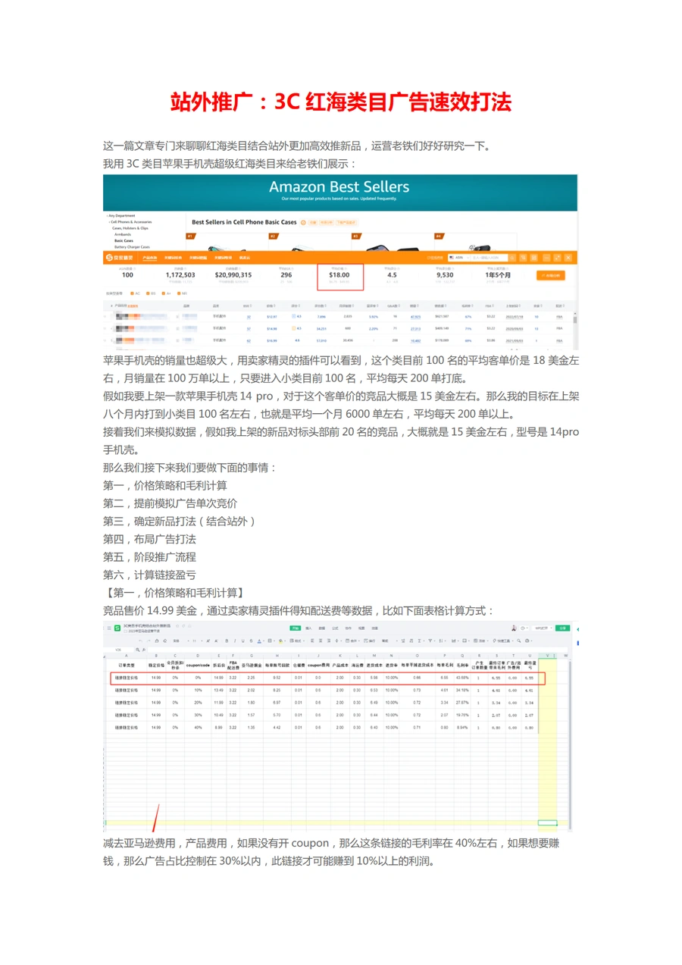Click the green 分享 button in spreadsheet
Viewport: 682px width, 965px height.
(x=563, y=628)
